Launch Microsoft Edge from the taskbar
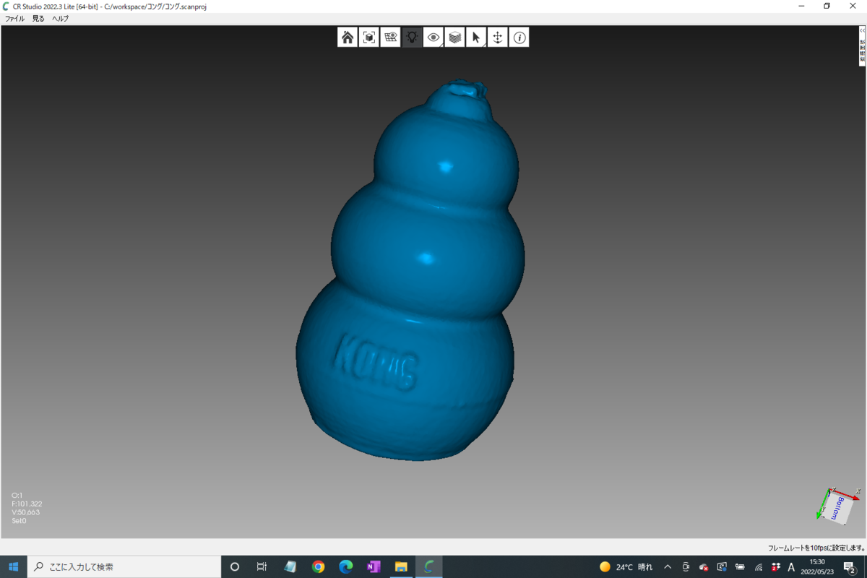The image size is (867, 578). click(x=346, y=567)
